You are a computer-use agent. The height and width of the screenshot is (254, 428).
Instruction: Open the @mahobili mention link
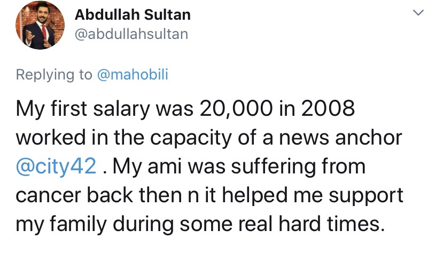[x=133, y=75]
